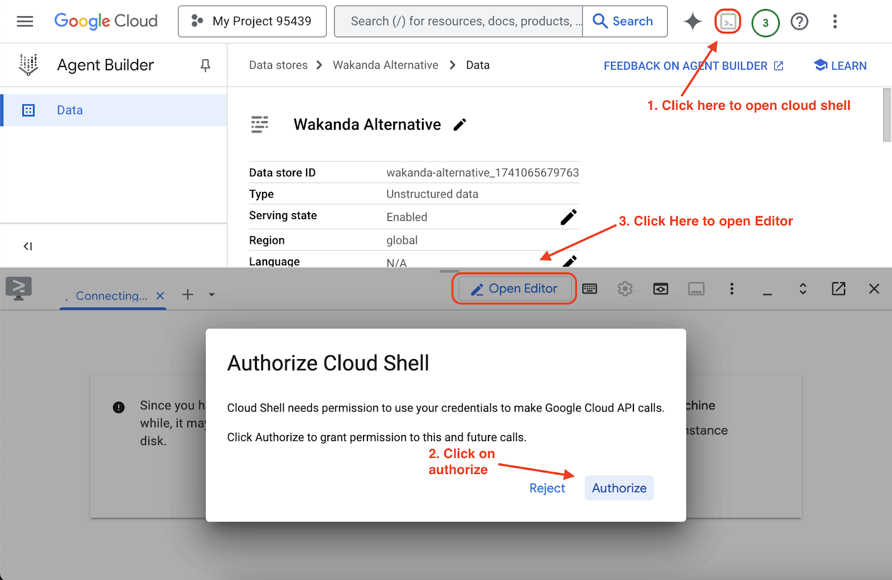
Task: Click the resource search input field
Action: point(458,22)
